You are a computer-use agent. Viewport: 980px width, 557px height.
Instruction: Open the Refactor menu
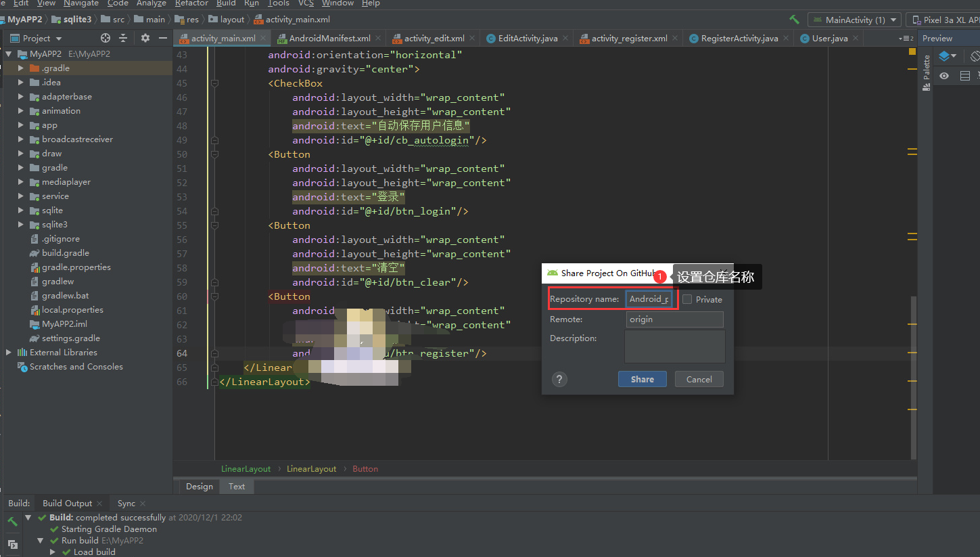[x=191, y=3]
